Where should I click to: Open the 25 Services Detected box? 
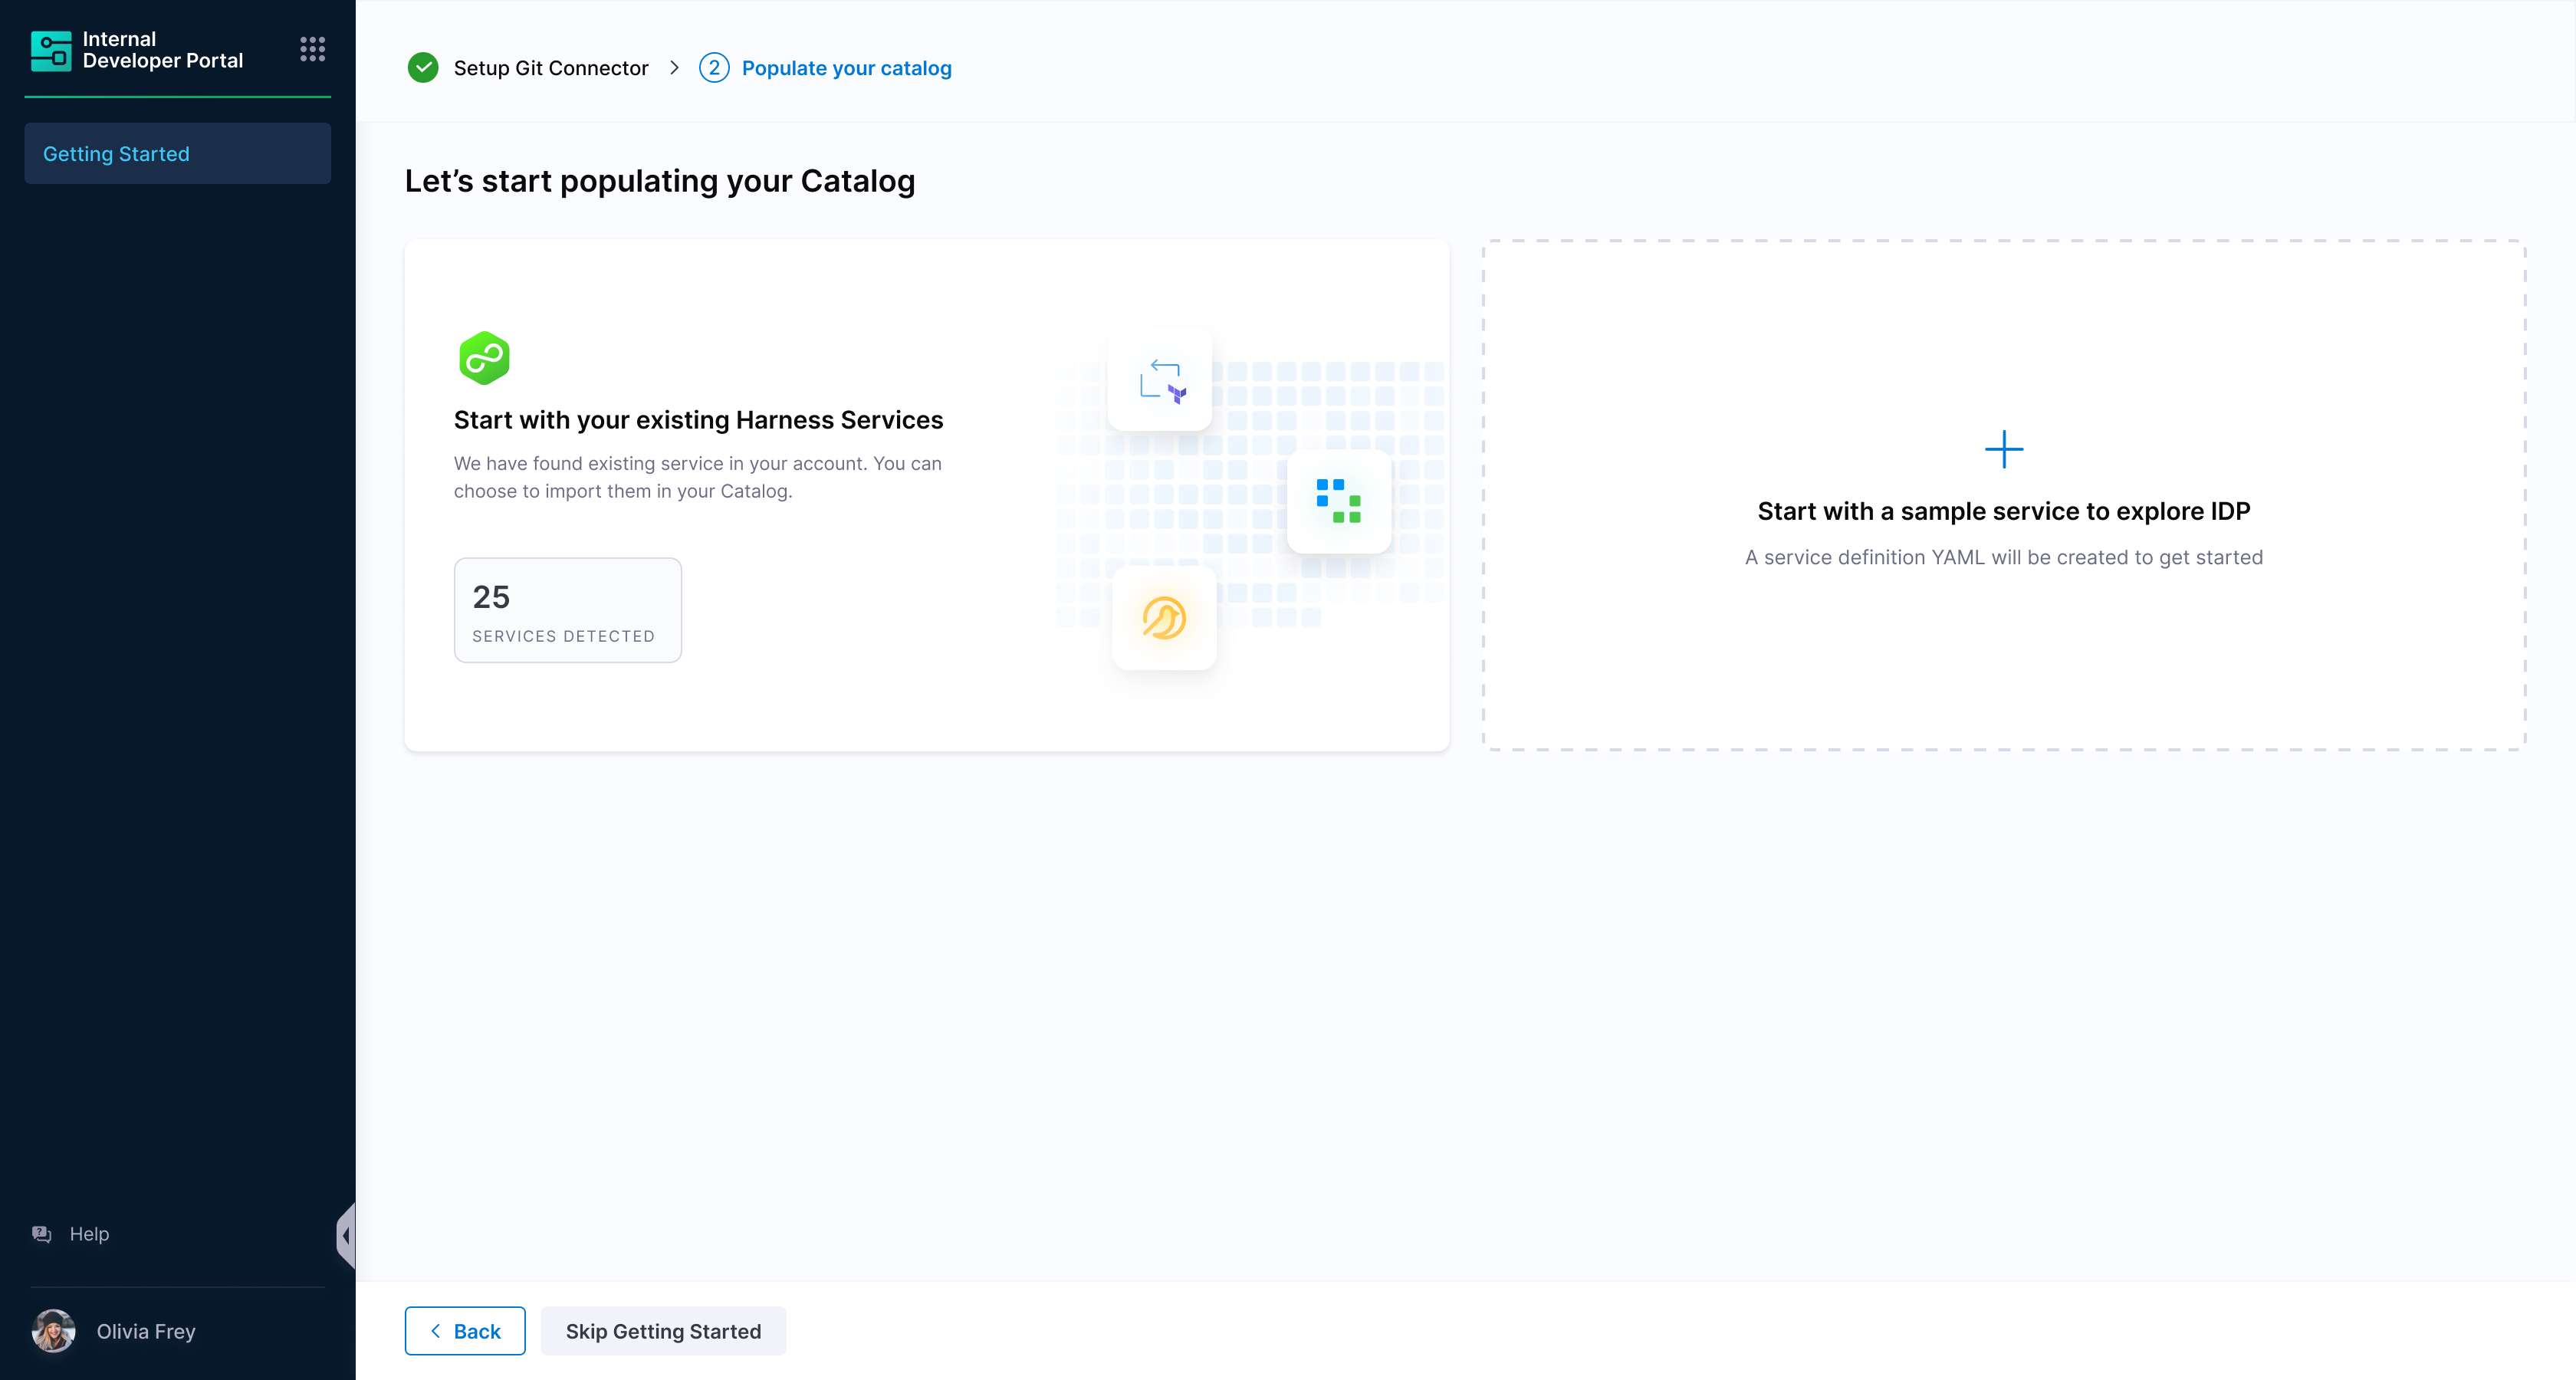pyautogui.click(x=567, y=610)
